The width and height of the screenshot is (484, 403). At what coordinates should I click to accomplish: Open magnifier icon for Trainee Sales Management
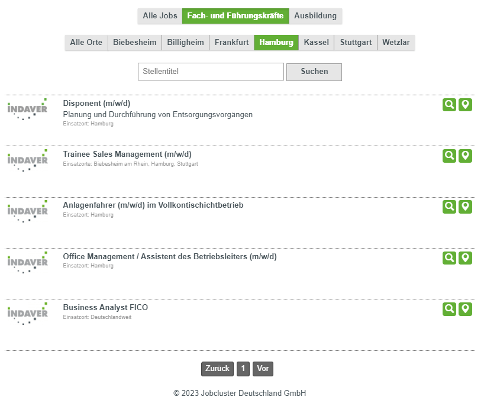(x=449, y=156)
